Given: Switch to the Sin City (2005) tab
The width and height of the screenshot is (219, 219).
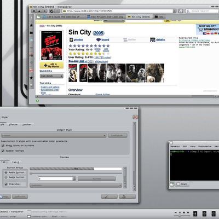Looking at the screenshot, I should point(139,17).
